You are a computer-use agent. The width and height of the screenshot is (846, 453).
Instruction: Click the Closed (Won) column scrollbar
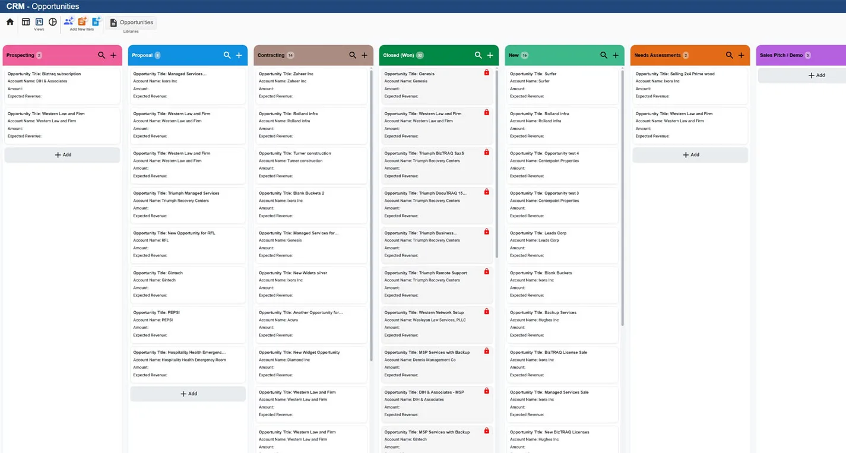497,163
